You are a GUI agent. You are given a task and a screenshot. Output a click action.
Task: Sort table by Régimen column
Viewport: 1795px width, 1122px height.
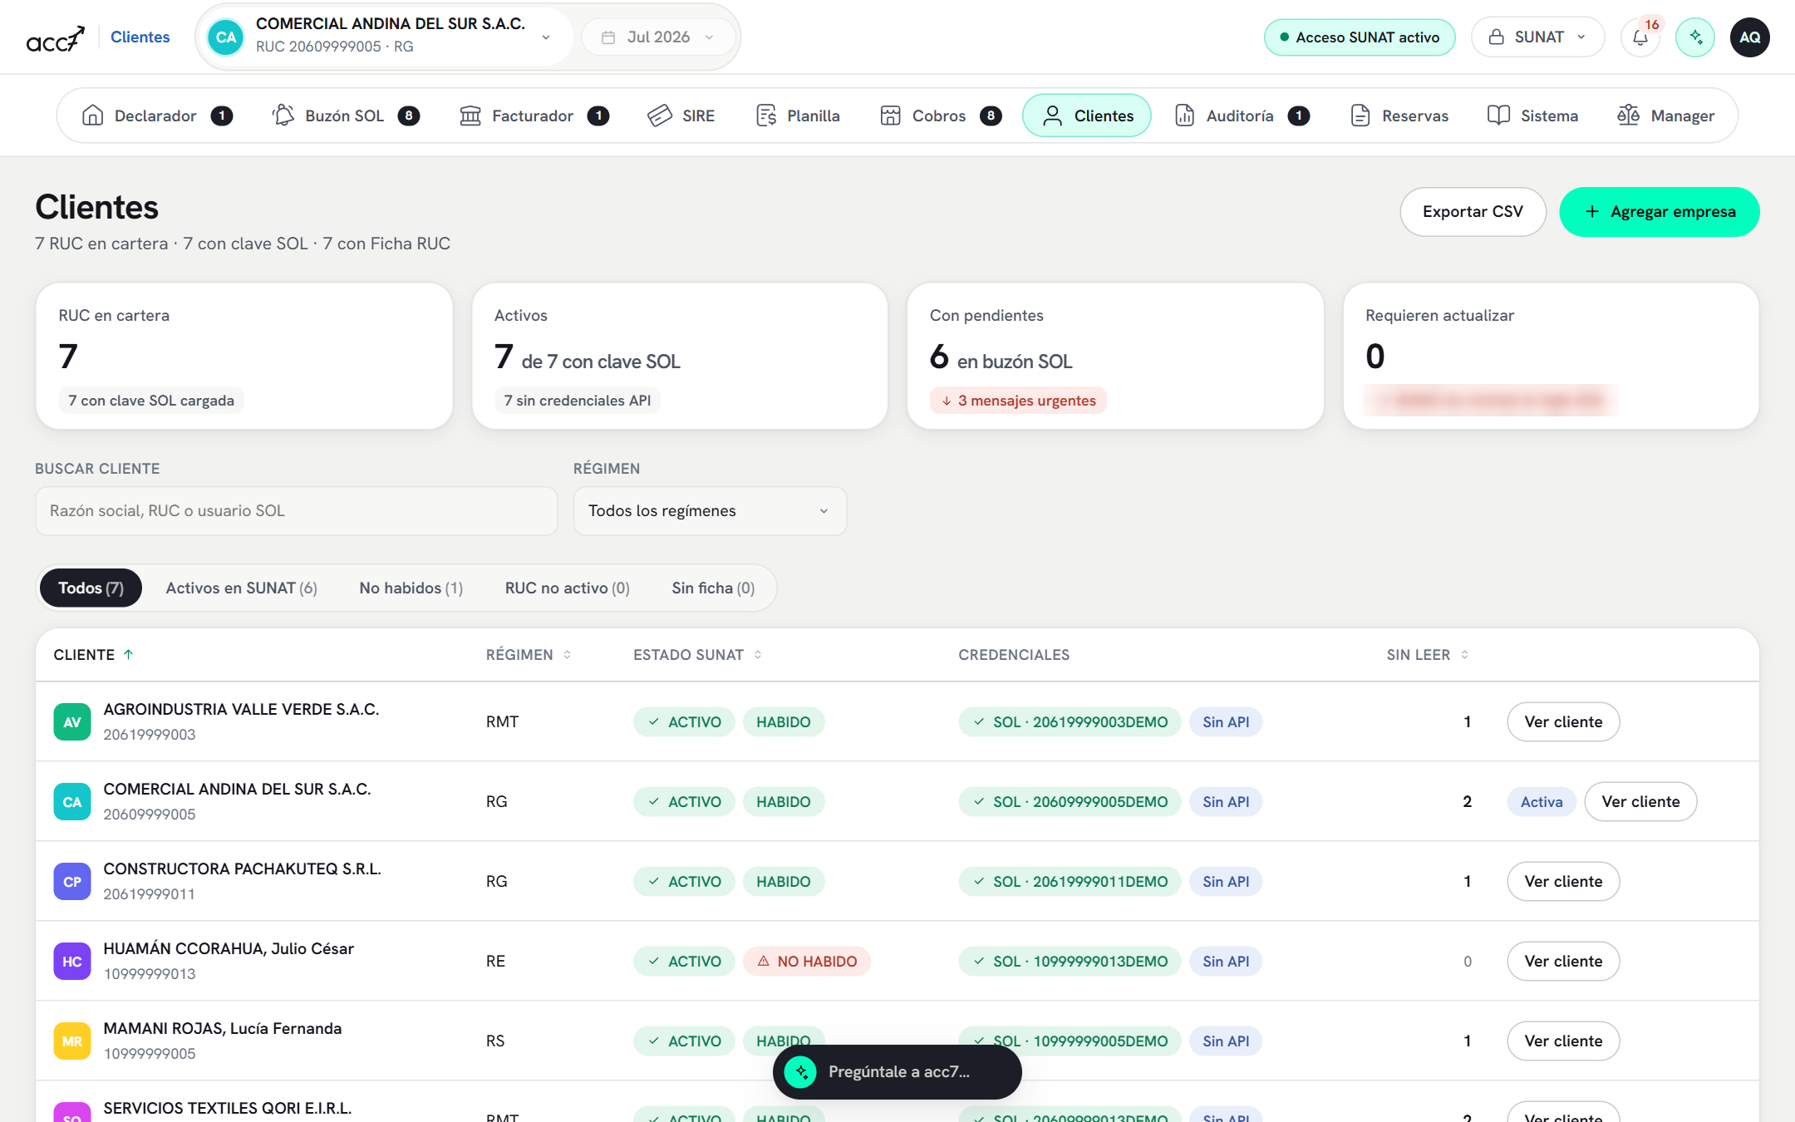tap(529, 655)
